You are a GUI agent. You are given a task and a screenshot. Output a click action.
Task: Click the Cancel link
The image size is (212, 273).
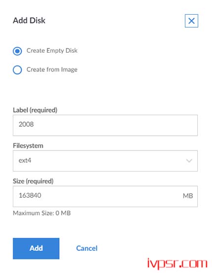click(x=87, y=248)
